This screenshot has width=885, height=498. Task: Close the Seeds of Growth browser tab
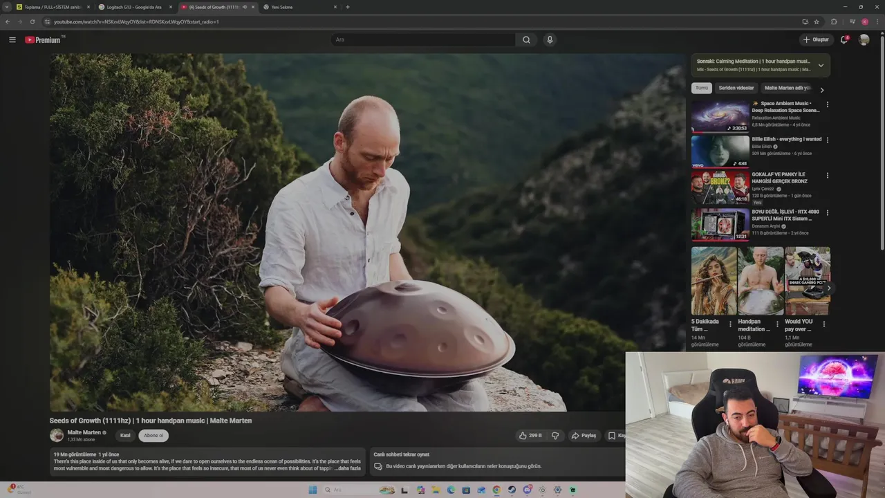click(253, 7)
